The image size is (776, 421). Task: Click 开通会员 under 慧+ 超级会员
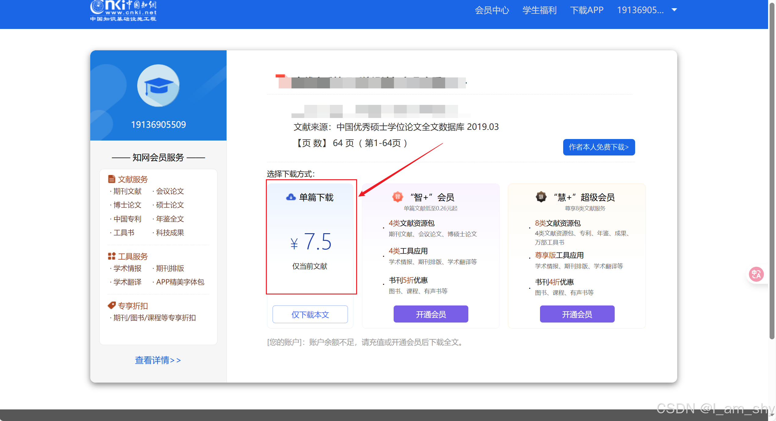pyautogui.click(x=577, y=314)
